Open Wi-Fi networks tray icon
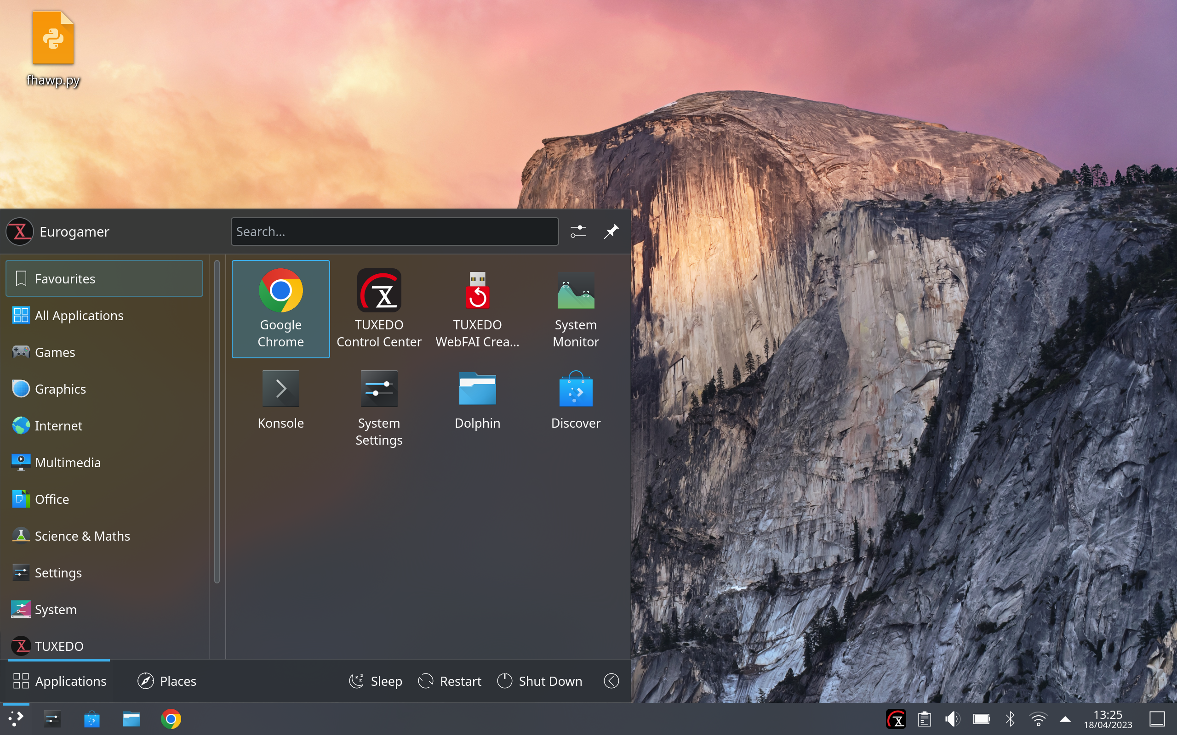This screenshot has height=735, width=1177. point(1038,718)
